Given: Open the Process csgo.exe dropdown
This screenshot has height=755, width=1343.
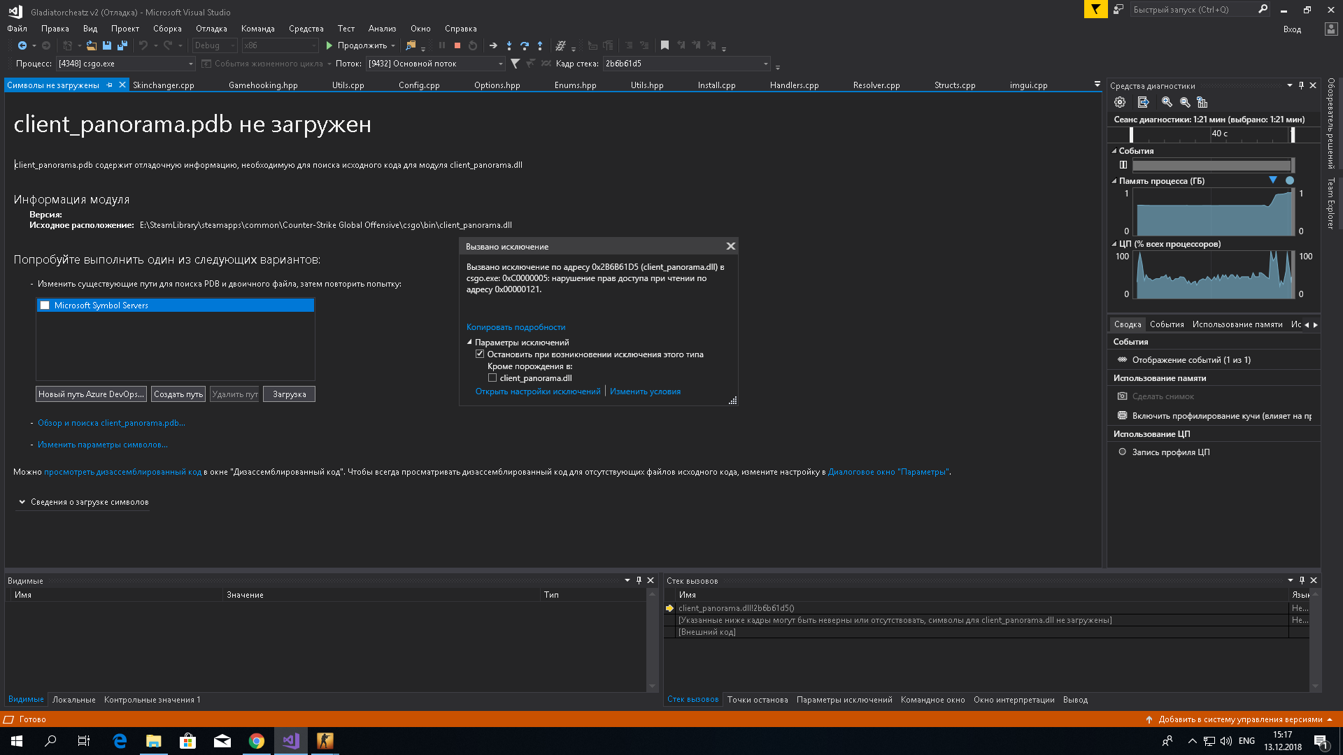Looking at the screenshot, I should coord(190,64).
